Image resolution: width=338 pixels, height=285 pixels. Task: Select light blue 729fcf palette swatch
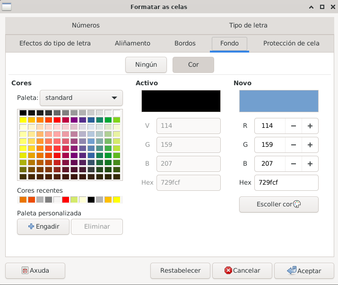pos(91,141)
